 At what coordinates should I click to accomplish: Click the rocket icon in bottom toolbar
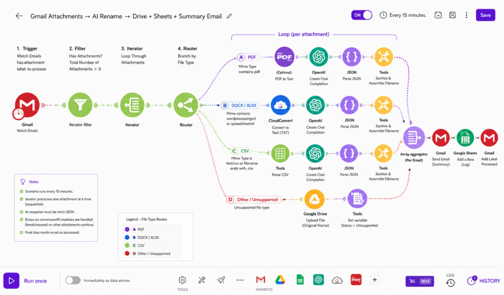221,280
